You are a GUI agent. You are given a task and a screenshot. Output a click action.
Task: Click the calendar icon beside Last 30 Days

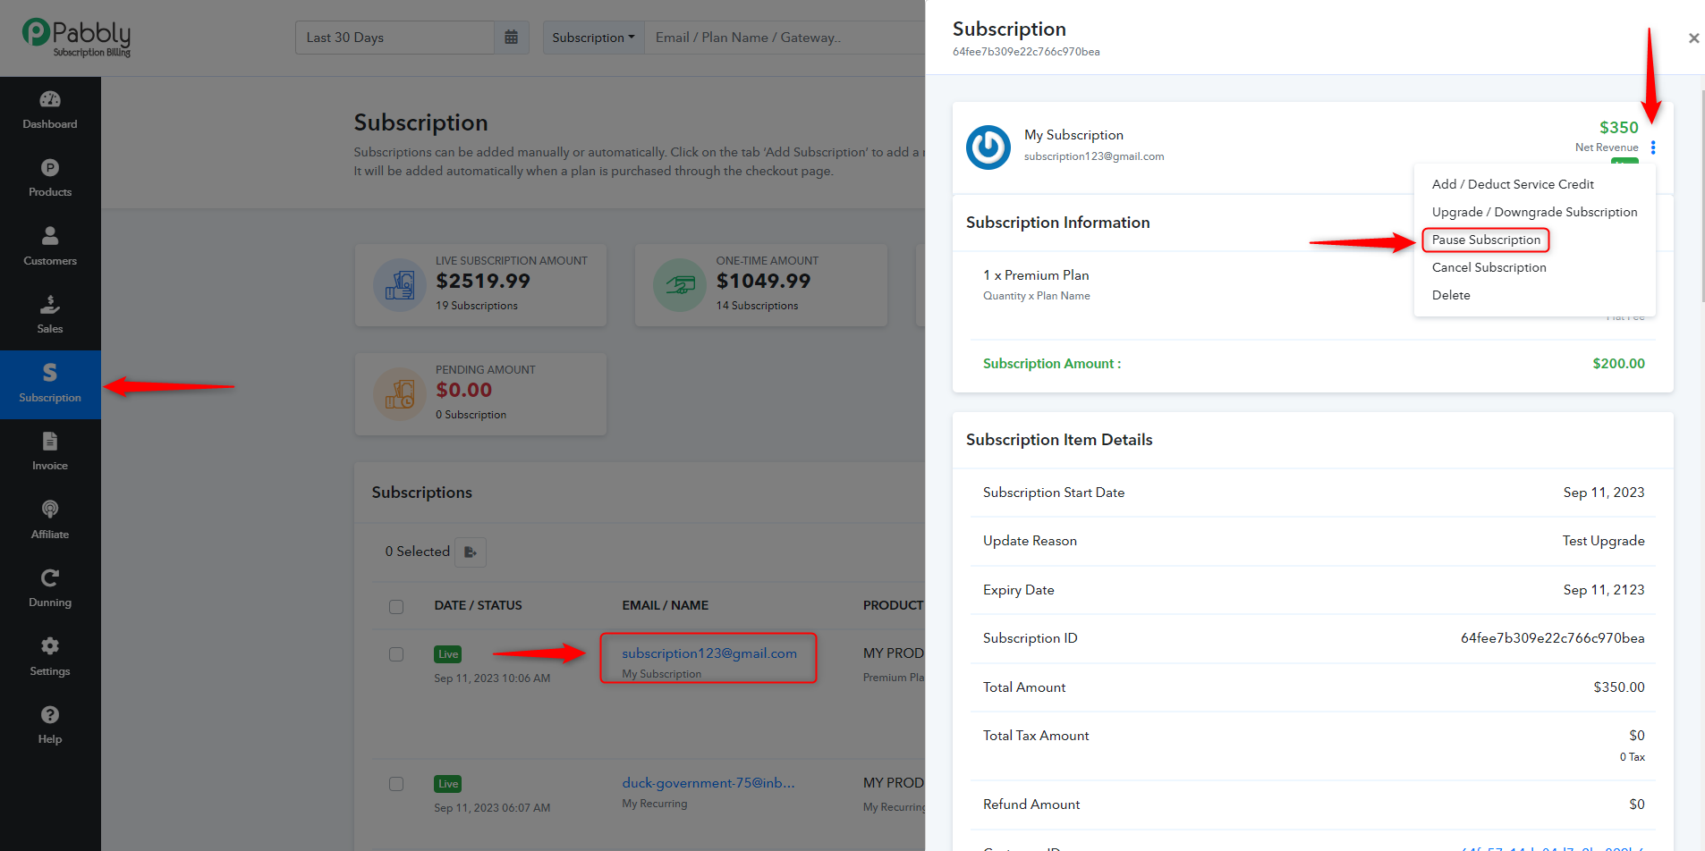pyautogui.click(x=512, y=38)
